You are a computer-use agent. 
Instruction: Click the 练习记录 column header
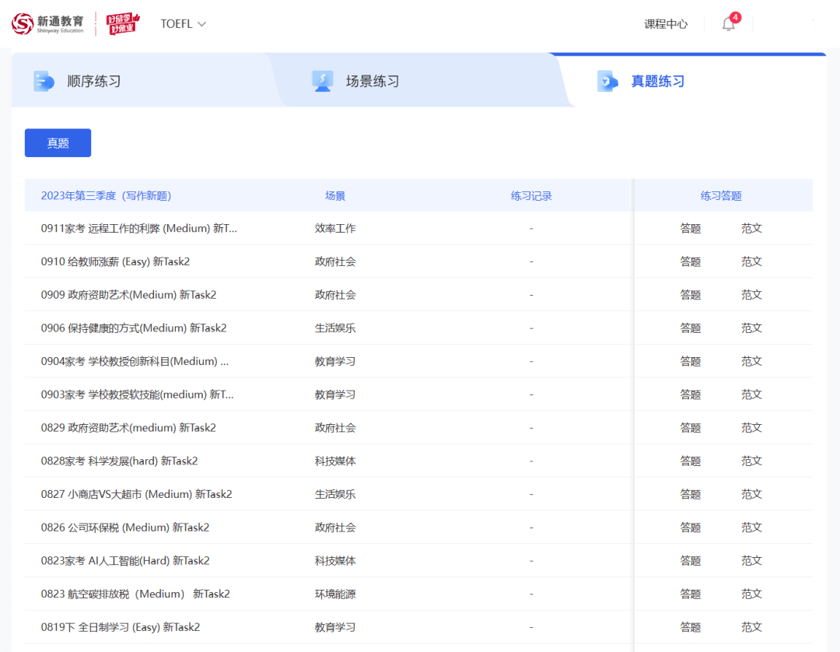[x=531, y=195]
